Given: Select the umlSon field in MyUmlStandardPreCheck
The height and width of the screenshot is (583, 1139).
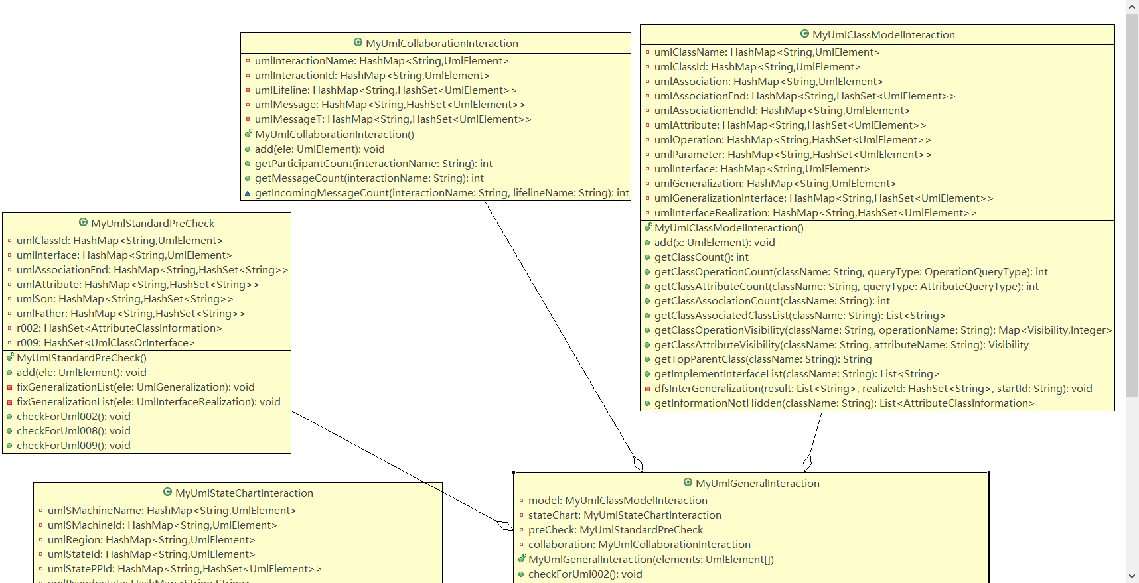Looking at the screenshot, I should click(125, 299).
